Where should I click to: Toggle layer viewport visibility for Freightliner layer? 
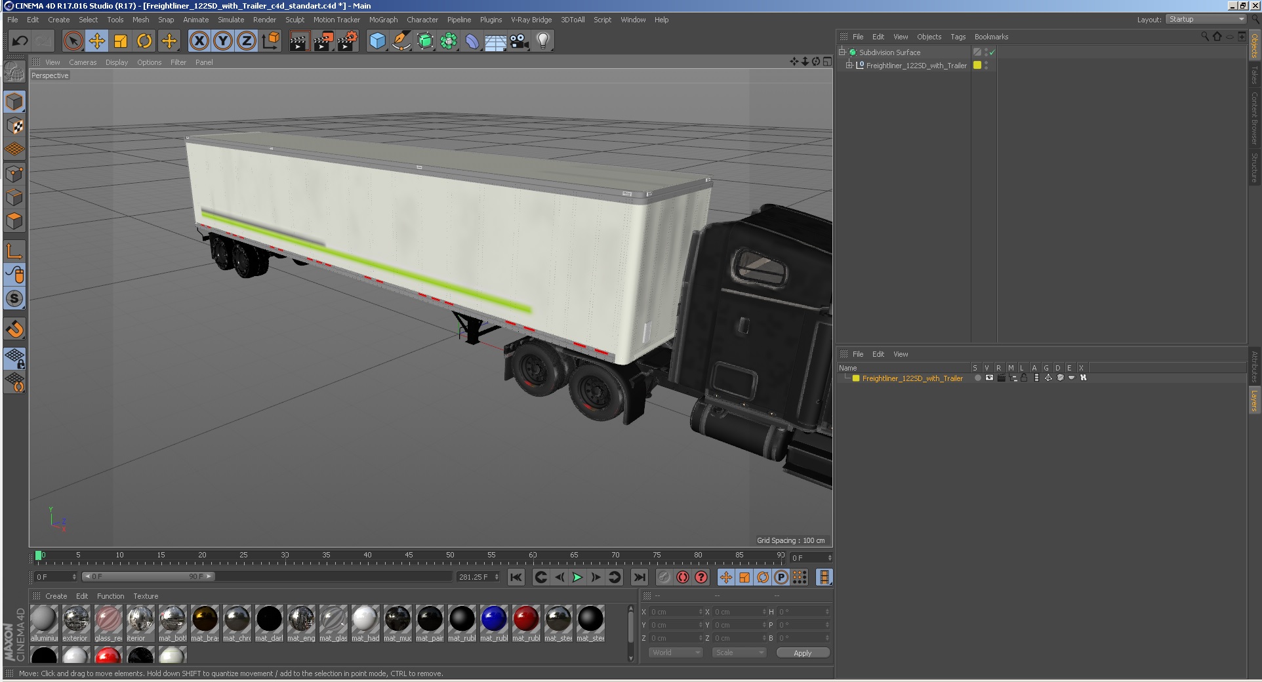coord(989,378)
